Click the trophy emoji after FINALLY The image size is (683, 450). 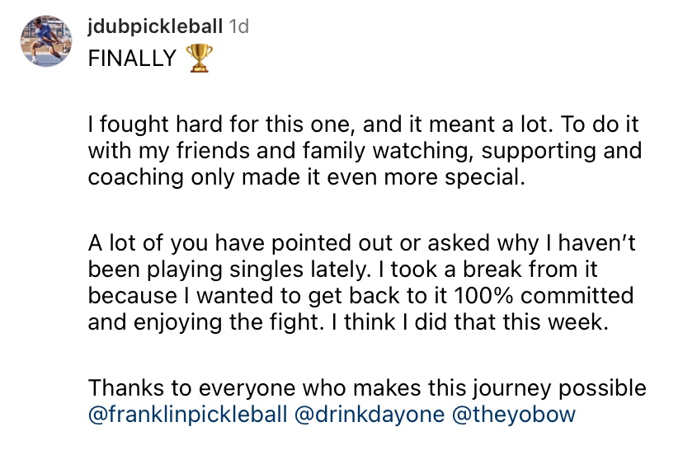point(199,58)
